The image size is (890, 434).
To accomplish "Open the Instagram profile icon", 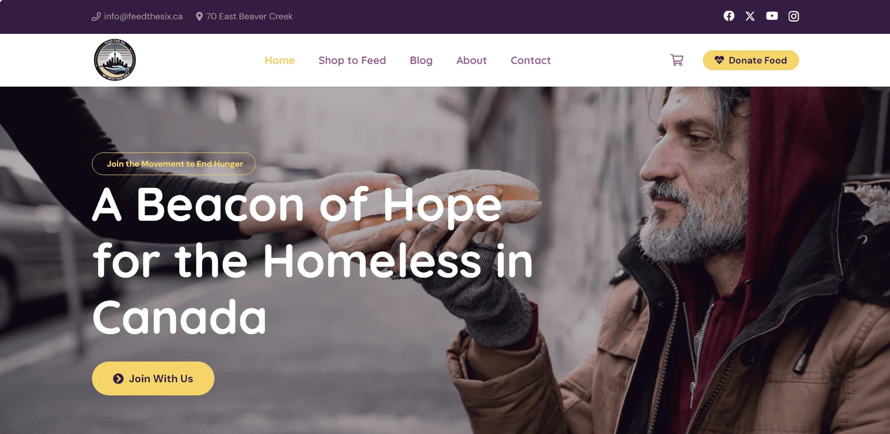I will tap(794, 16).
